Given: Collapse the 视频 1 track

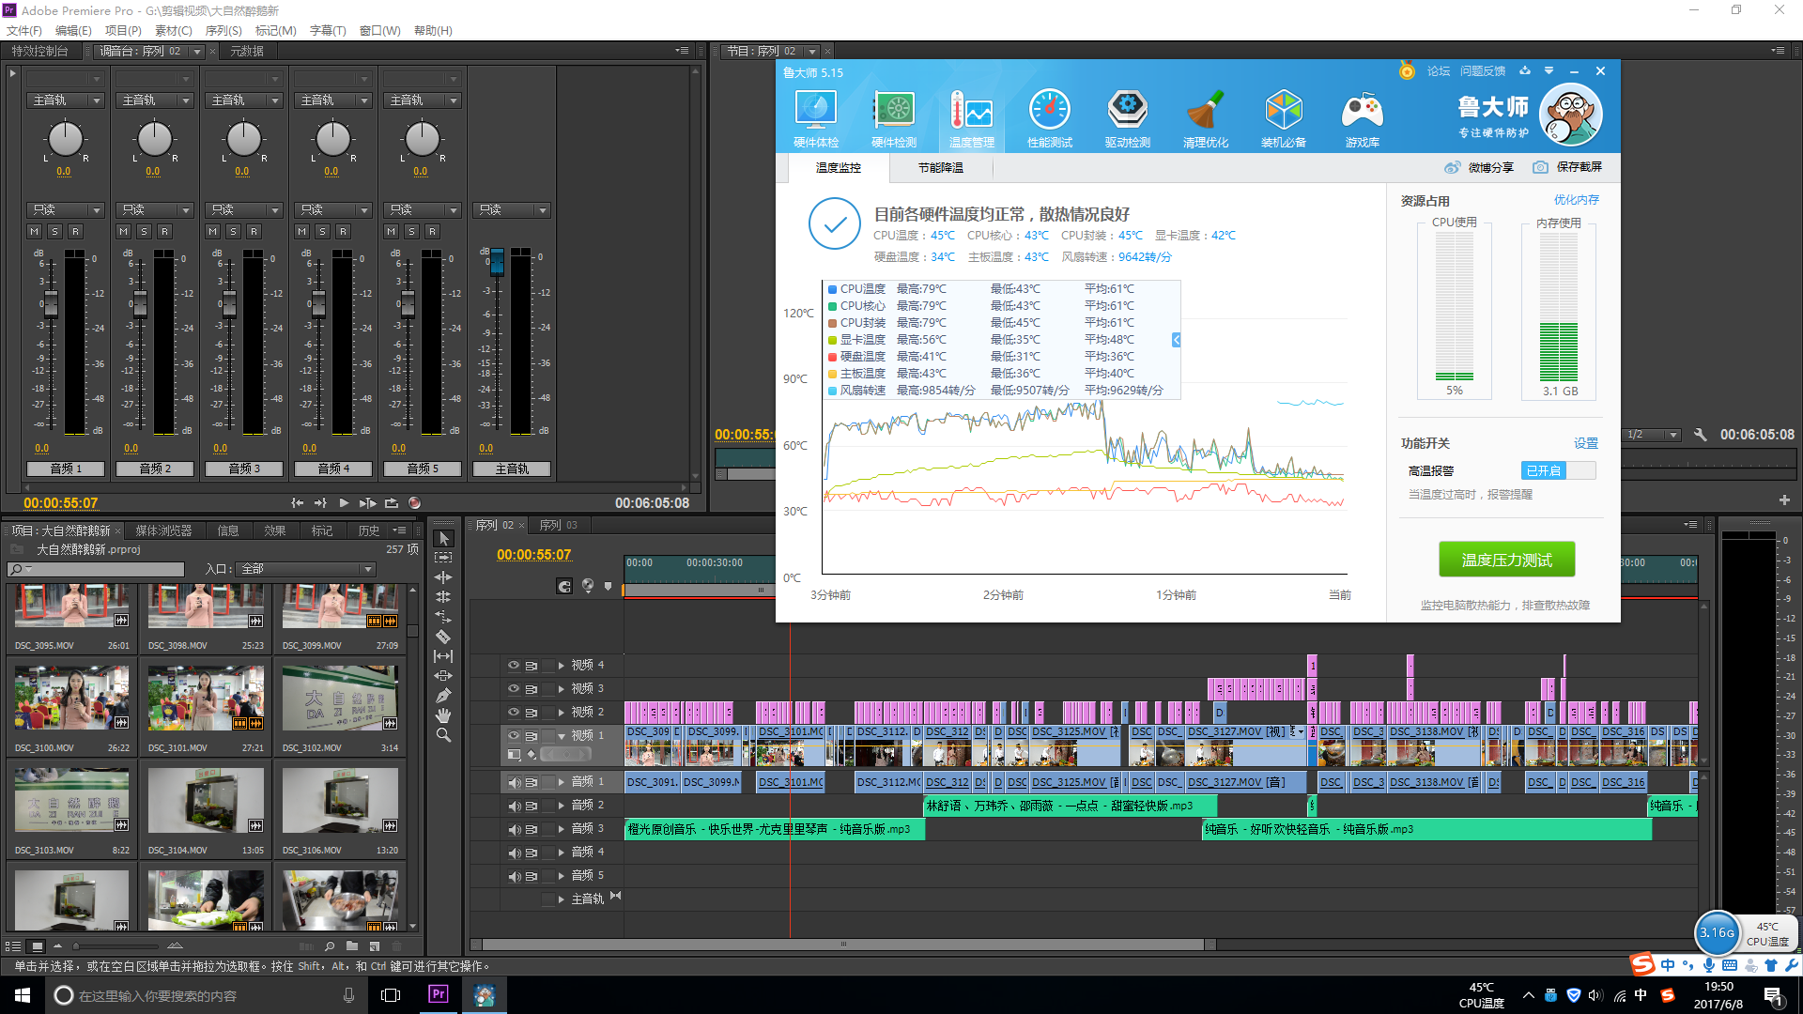Looking at the screenshot, I should pyautogui.click(x=562, y=736).
